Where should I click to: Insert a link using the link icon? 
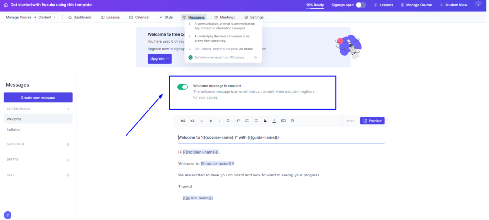[x=238, y=121]
